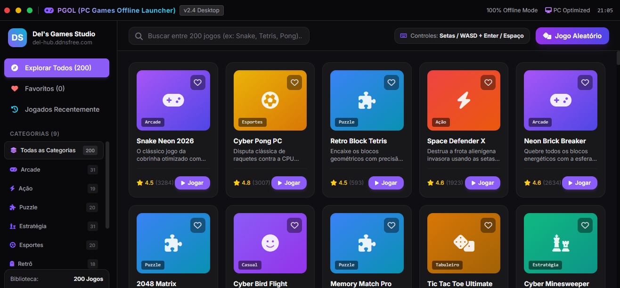Mark 2048 Matrix as favorite
Screen dimensions: 620x288
(x=198, y=225)
